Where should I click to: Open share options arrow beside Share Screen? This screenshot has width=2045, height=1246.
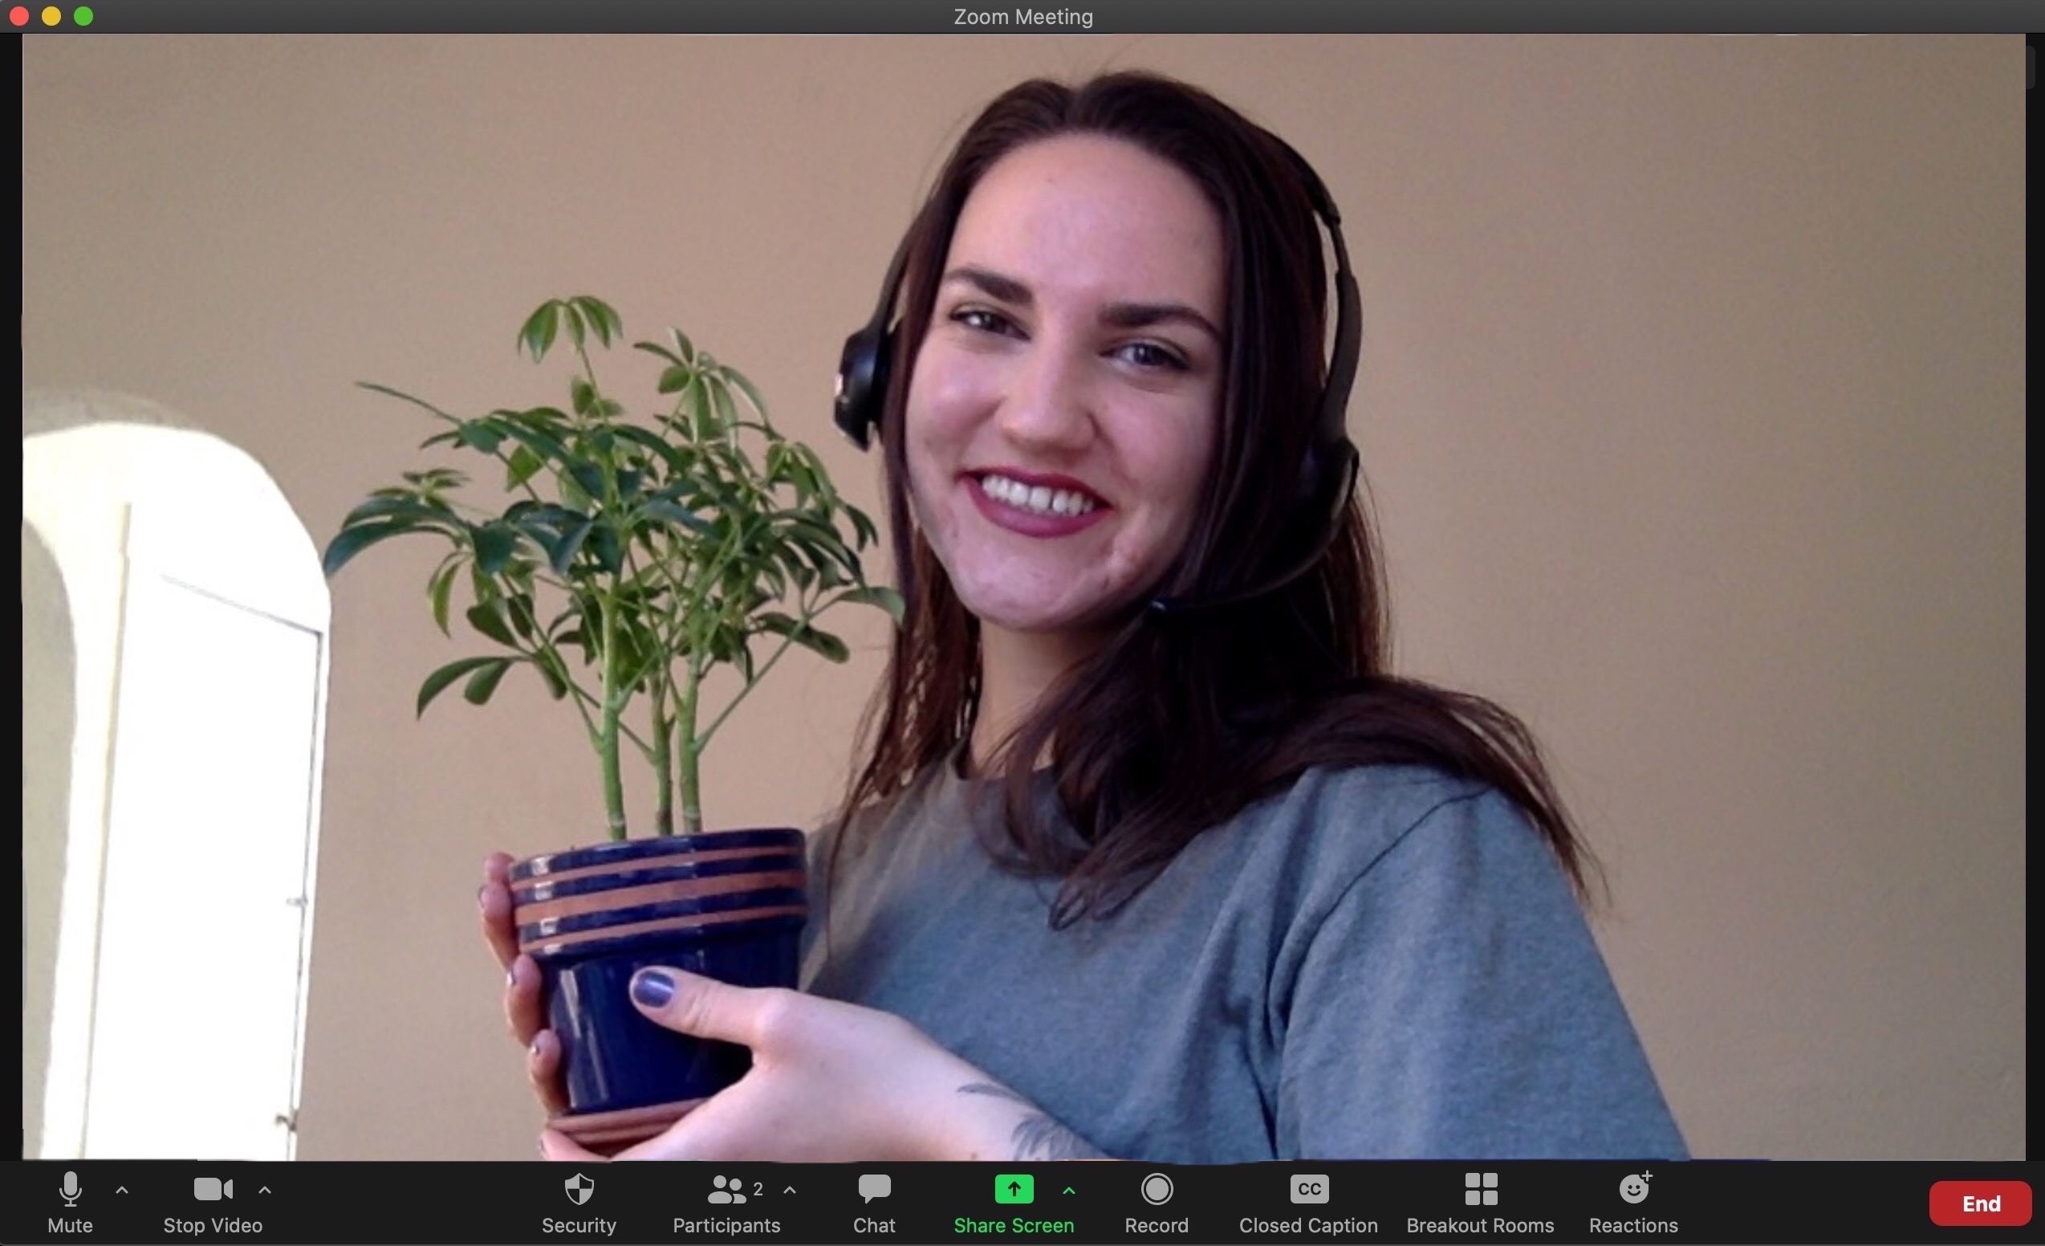tap(1069, 1190)
